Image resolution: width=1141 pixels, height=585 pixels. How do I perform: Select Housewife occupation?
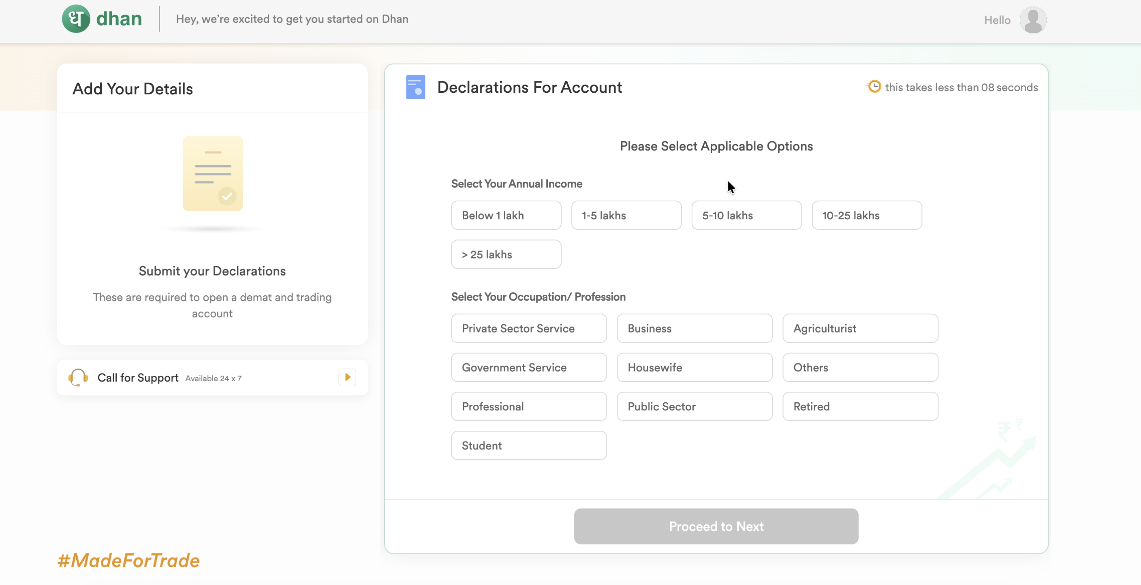pos(694,367)
